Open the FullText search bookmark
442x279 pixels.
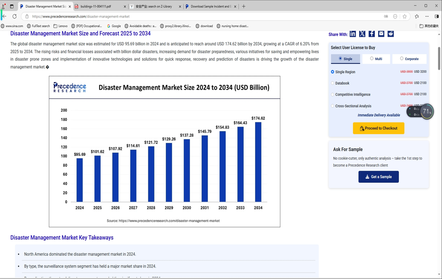(x=38, y=26)
